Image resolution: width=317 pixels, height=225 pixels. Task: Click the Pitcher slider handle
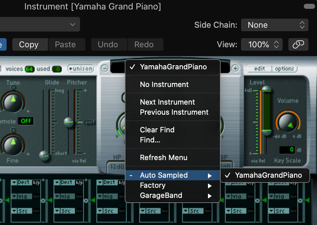69,122
